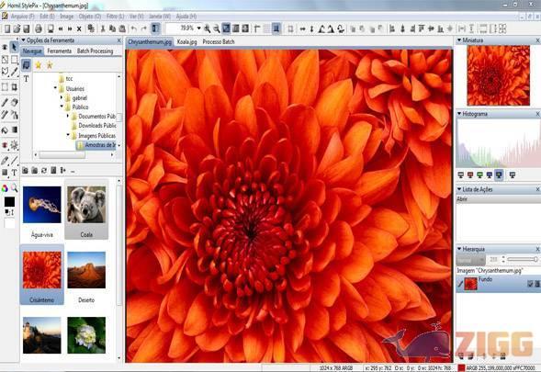Click the white background color swatch
This screenshot has height=372, width=541.
point(9,223)
